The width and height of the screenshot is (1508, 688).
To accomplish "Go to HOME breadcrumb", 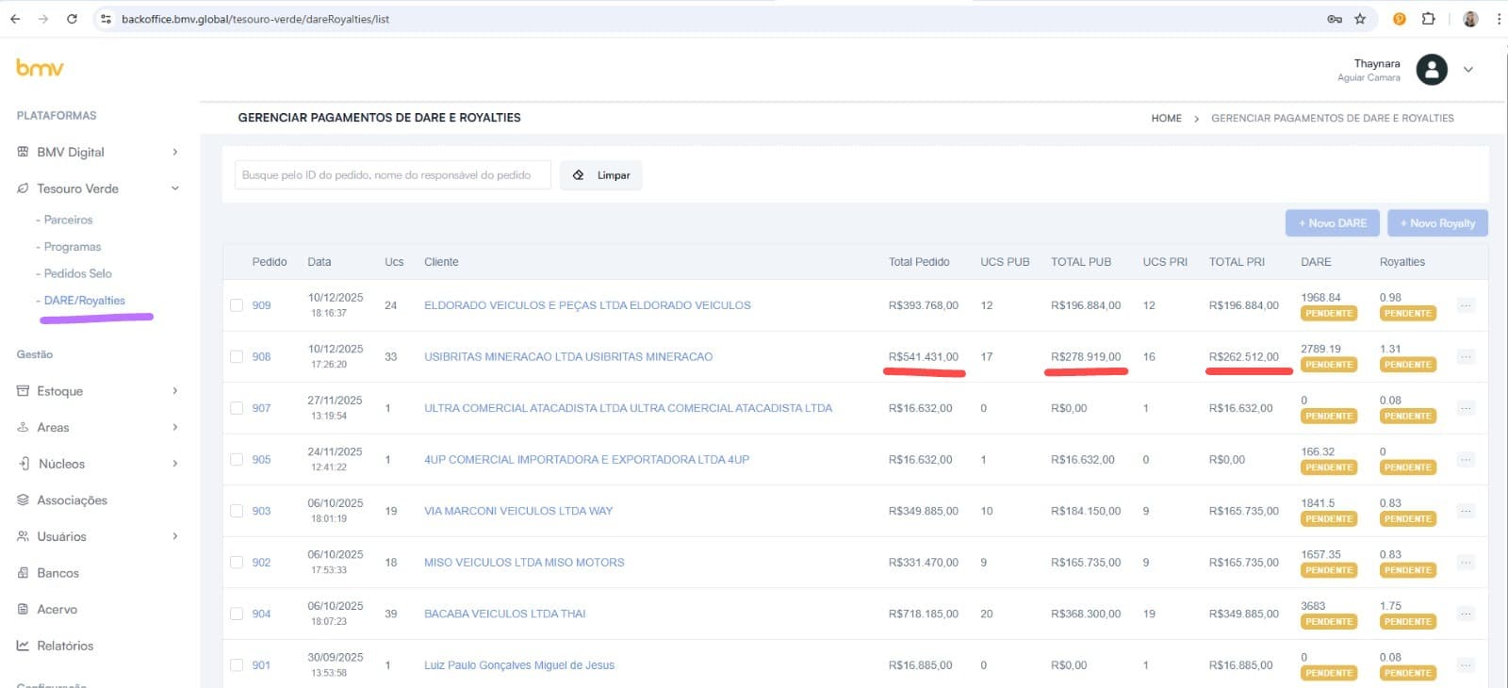I will pyautogui.click(x=1166, y=119).
